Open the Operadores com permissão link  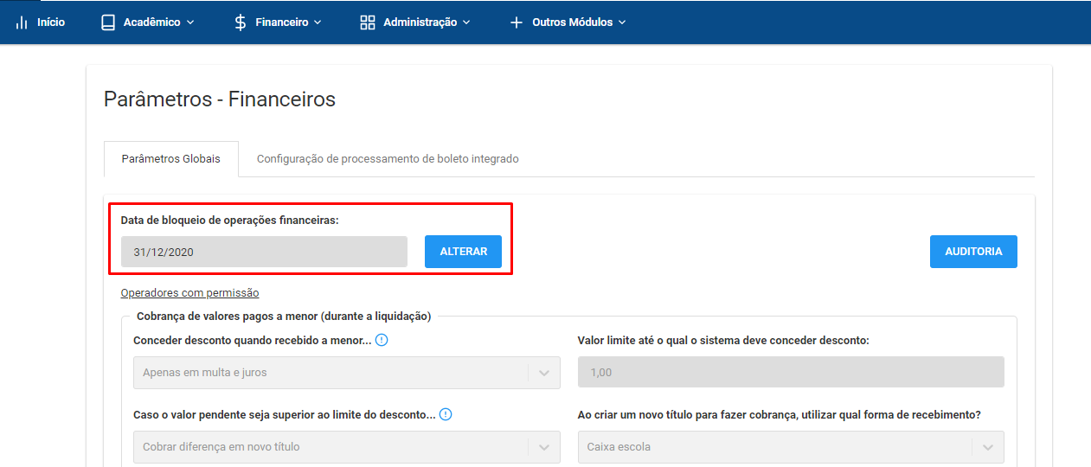point(189,293)
